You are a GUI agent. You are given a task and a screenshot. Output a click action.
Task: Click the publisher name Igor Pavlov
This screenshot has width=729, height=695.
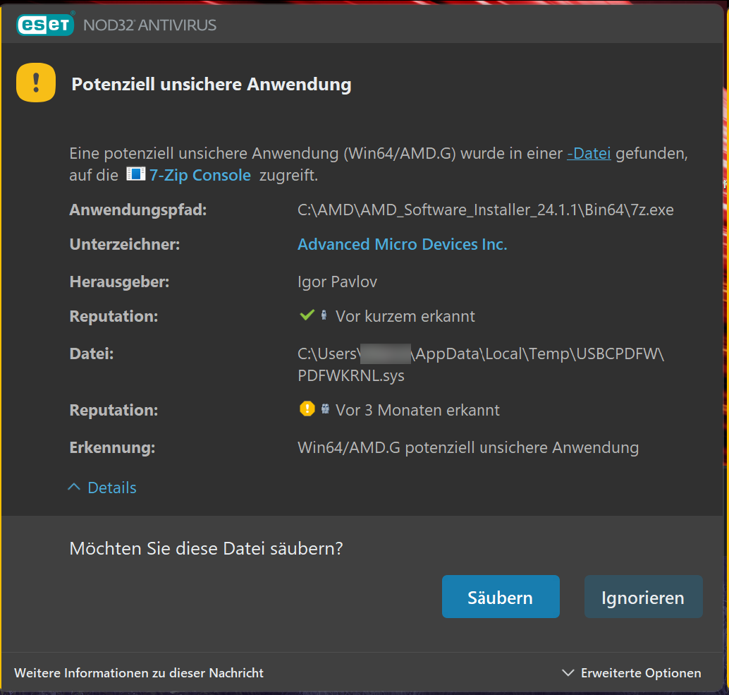[x=337, y=282]
